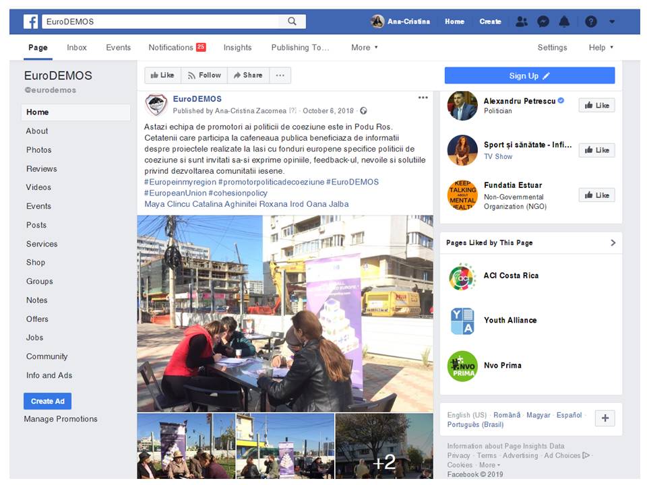This screenshot has width=647, height=485.
Task: Click the #cohesionpolicy hashtag
Action: tap(238, 193)
